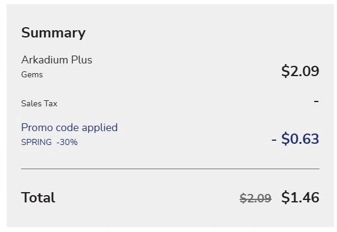Image resolution: width=337 pixels, height=232 pixels.
Task: Select the dash value for Sales Tax
Action: coord(316,101)
